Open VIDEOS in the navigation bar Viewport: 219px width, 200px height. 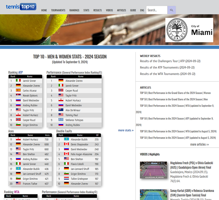[x=109, y=10]
